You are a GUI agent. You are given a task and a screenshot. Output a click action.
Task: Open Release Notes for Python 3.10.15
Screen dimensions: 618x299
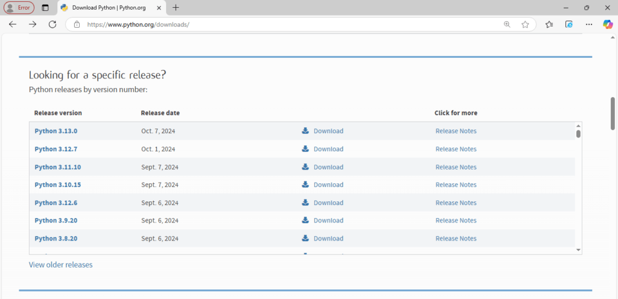(x=456, y=184)
